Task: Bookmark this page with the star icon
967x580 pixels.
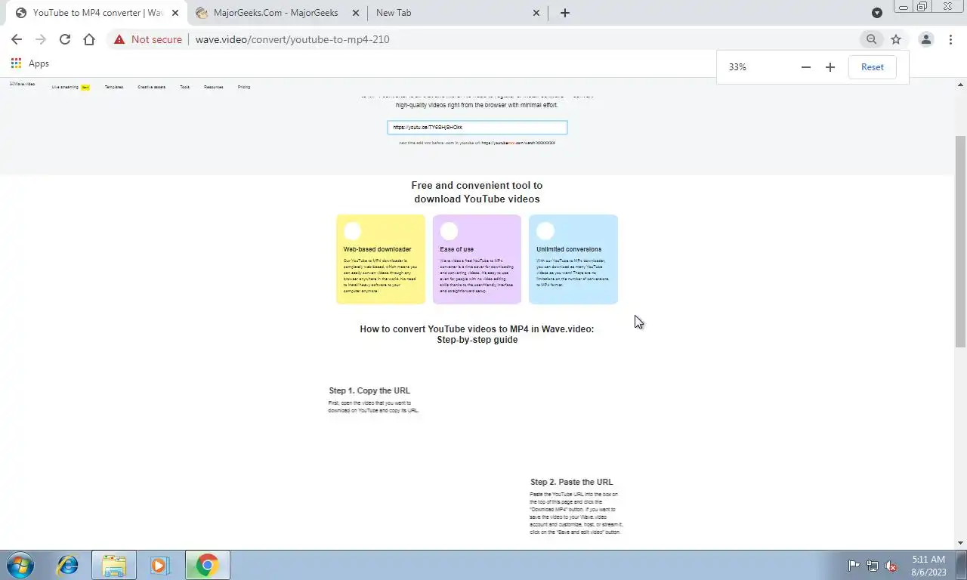Action: [x=896, y=39]
